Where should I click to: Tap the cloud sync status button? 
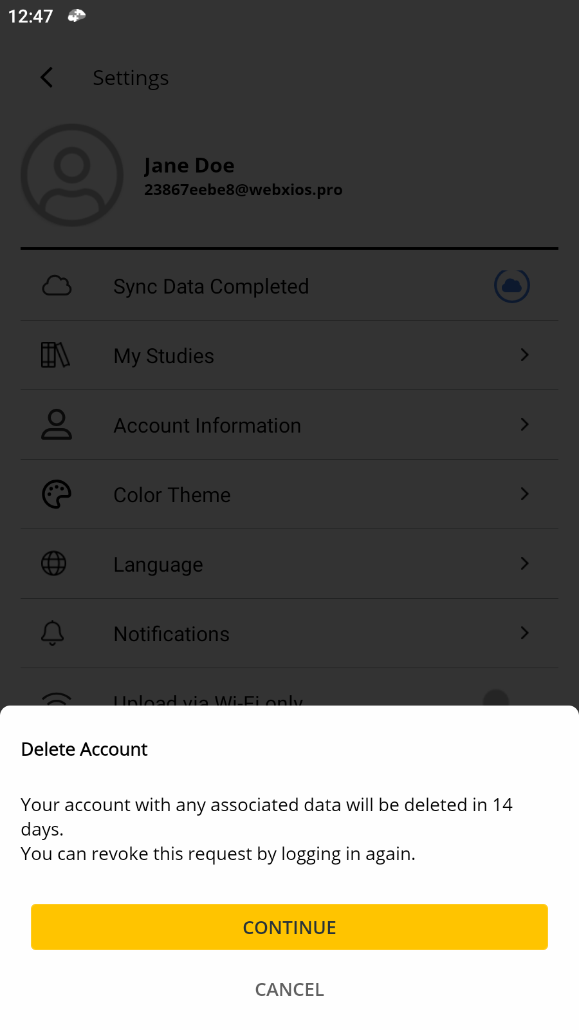[x=511, y=286]
